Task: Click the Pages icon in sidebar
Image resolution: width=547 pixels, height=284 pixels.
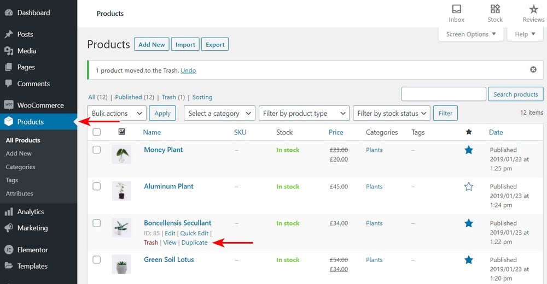Action: [9, 67]
